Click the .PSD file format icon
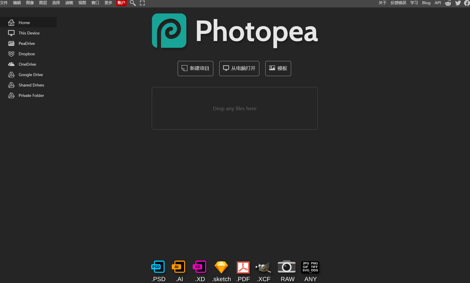This screenshot has height=283, width=470. click(x=158, y=267)
